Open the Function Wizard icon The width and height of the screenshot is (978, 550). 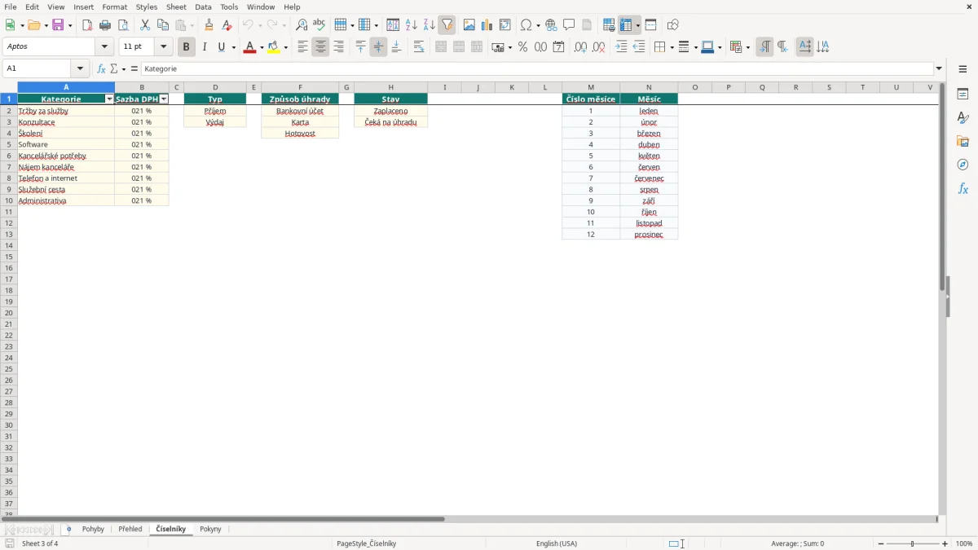101,69
